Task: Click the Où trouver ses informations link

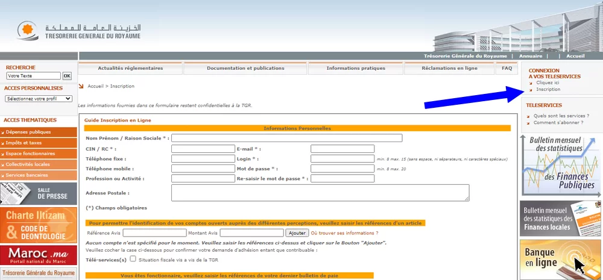Action: [x=344, y=232]
